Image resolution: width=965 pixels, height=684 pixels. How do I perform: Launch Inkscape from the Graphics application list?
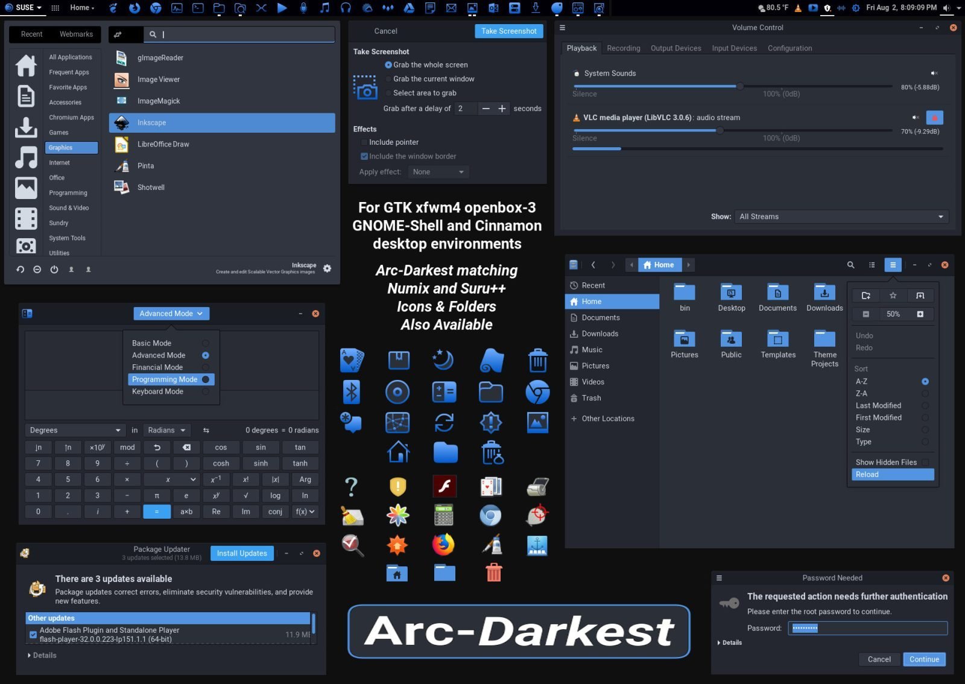[x=151, y=122]
